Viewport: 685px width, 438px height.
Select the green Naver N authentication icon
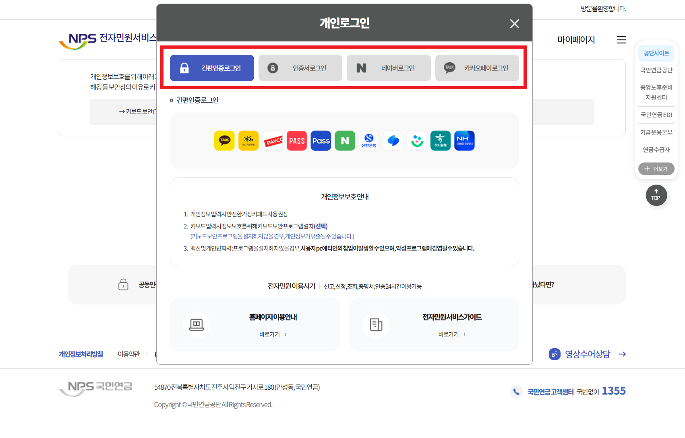[x=345, y=141]
